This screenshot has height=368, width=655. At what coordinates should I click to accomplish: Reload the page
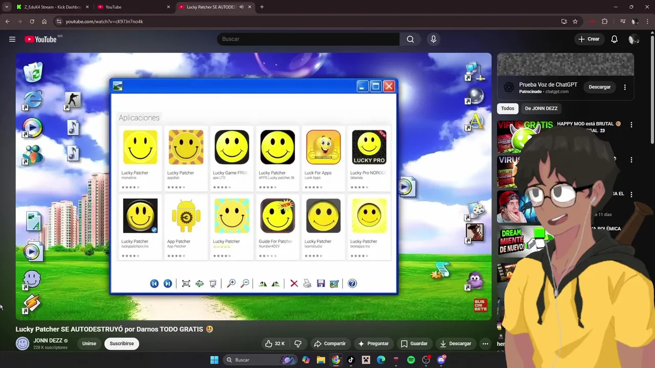click(x=32, y=21)
